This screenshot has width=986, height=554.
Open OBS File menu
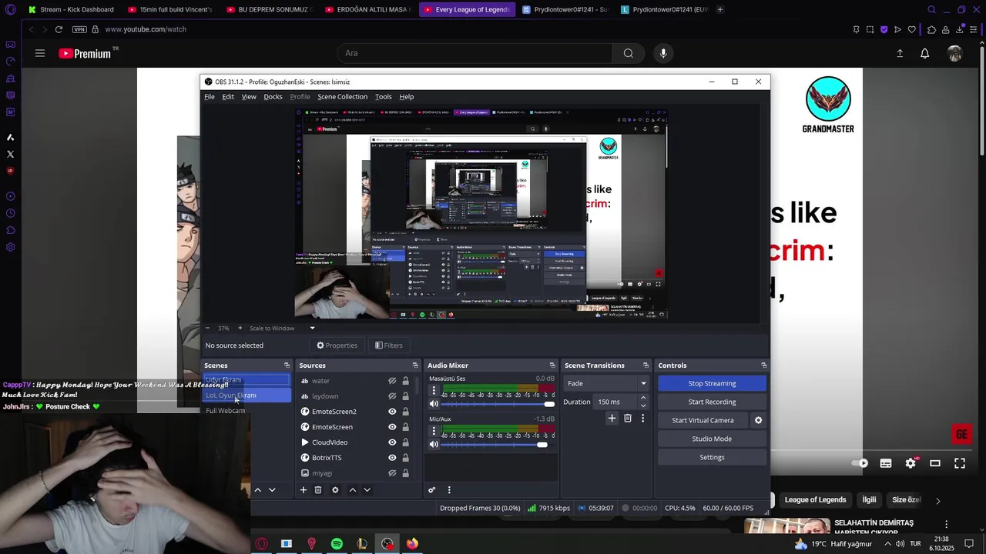pos(210,97)
